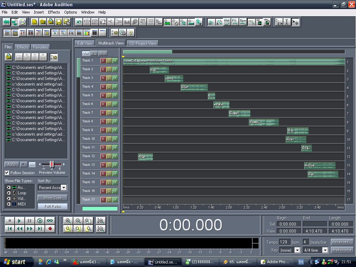
Task: Zoom in vertically
Action: (100, 221)
